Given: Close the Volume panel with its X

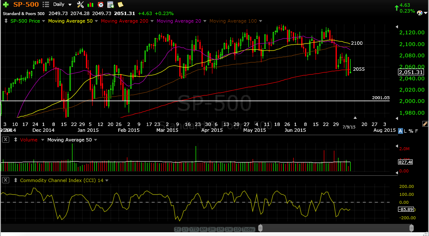Looking at the screenshot, I should point(5,140).
